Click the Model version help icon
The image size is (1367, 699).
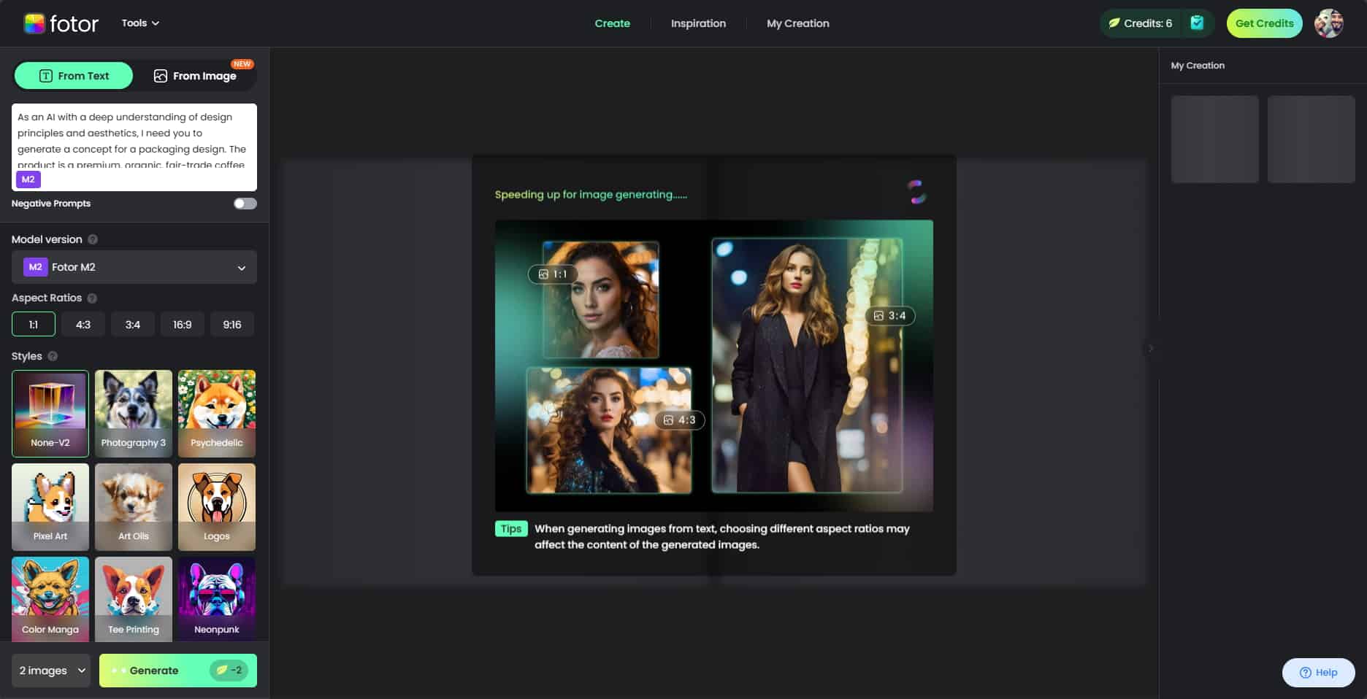coord(93,239)
